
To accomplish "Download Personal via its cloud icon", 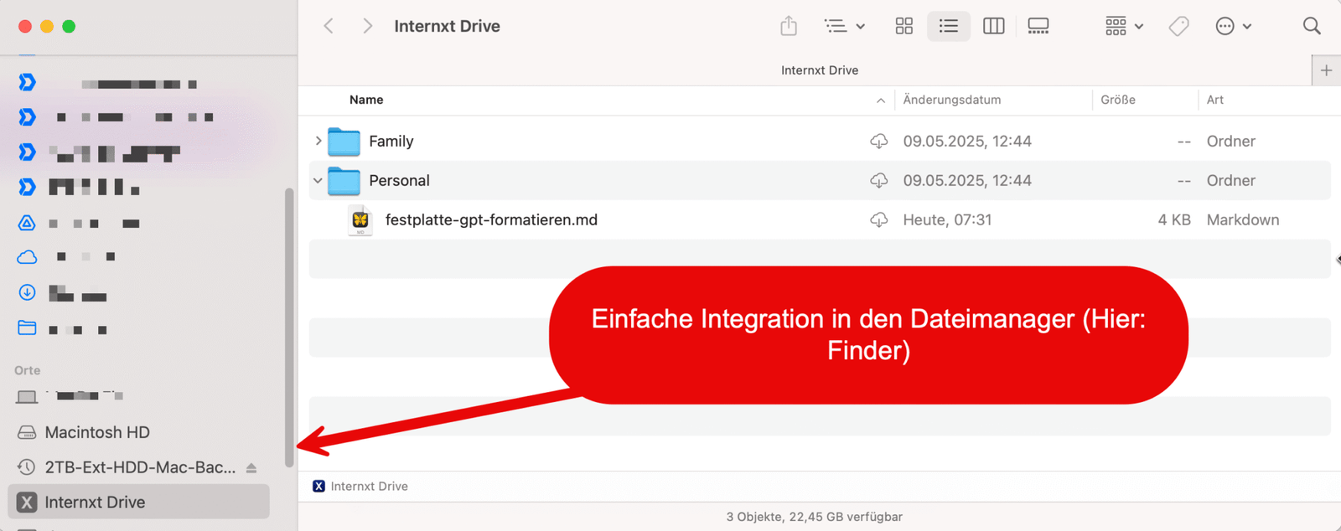I will point(878,181).
